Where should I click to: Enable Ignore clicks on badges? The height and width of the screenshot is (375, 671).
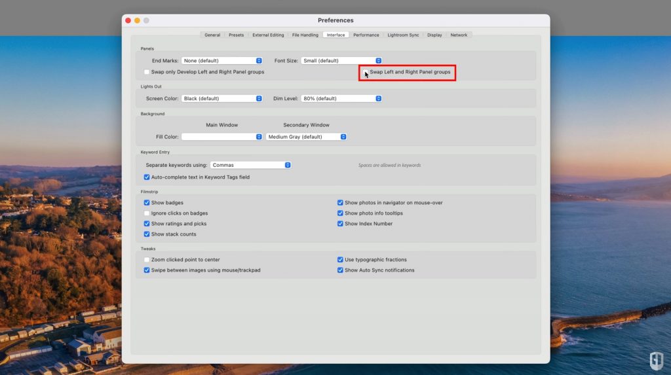(147, 213)
